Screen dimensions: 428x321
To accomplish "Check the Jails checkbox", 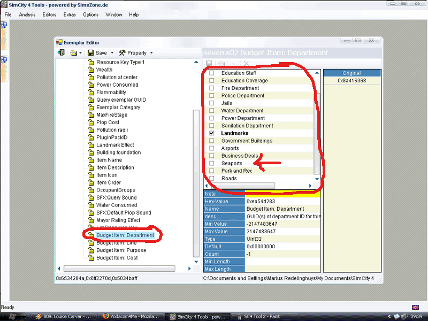I will 211,103.
